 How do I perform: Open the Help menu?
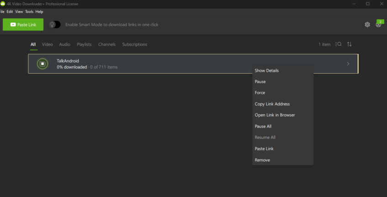(x=39, y=11)
